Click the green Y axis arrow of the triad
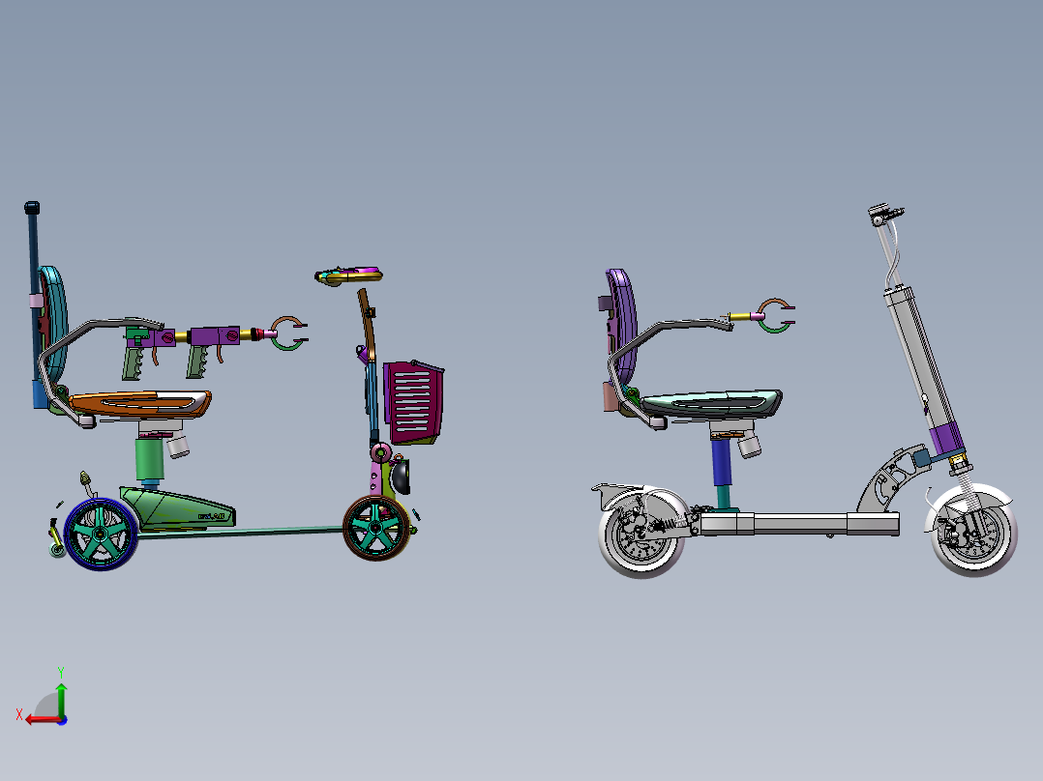 [61, 700]
